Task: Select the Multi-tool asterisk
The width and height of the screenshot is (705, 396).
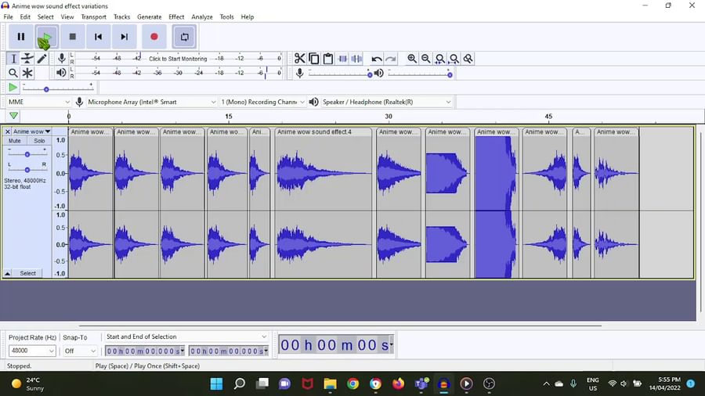Action: 27,73
